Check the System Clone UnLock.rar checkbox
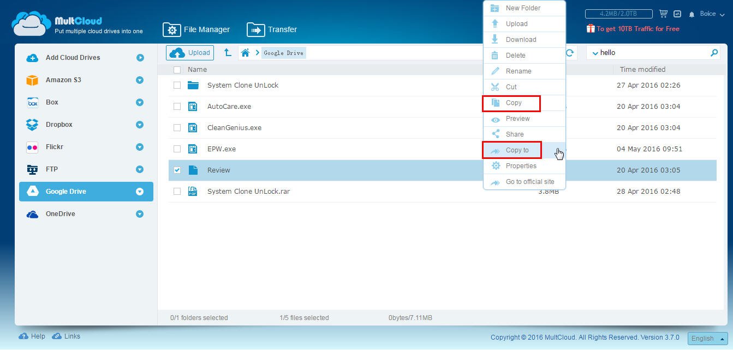The height and width of the screenshot is (350, 733). click(x=177, y=192)
